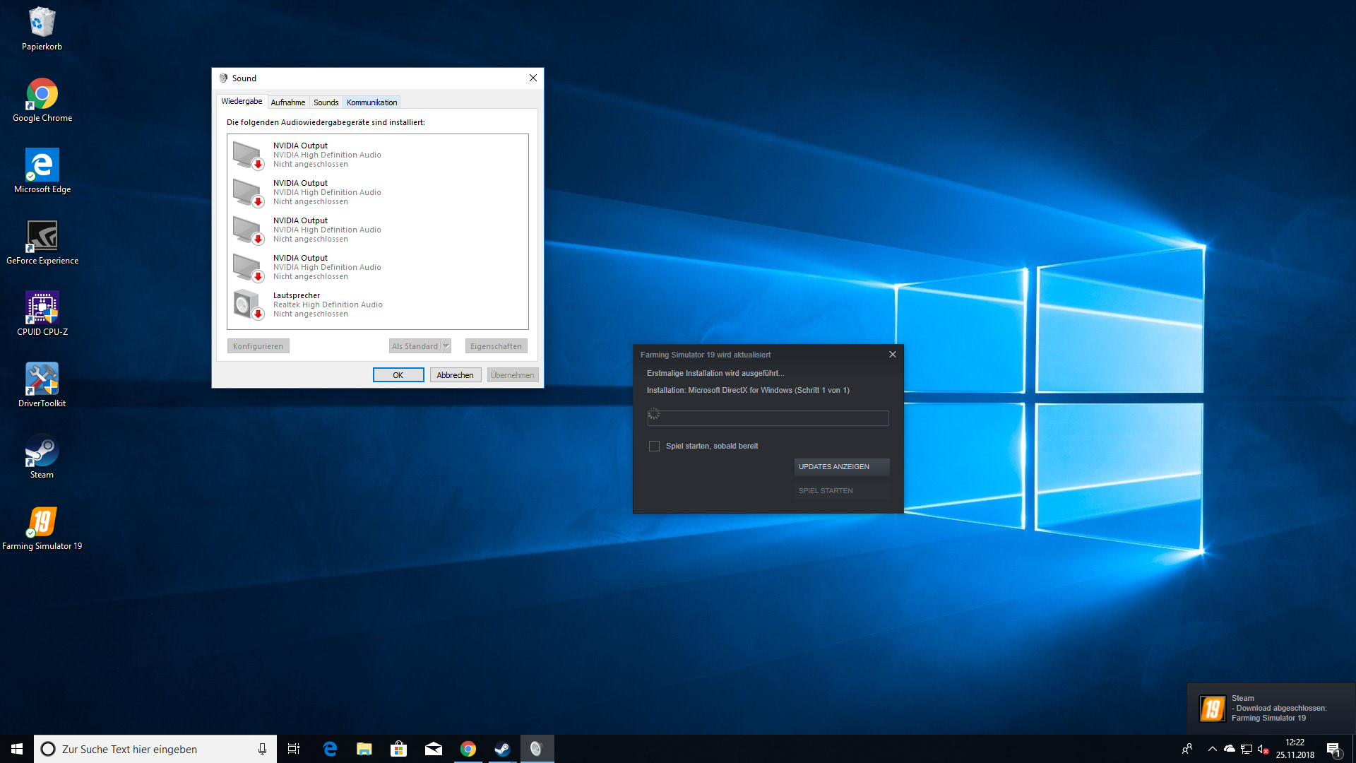Open the People icon in system tray
1356x763 pixels.
pos(1187,749)
